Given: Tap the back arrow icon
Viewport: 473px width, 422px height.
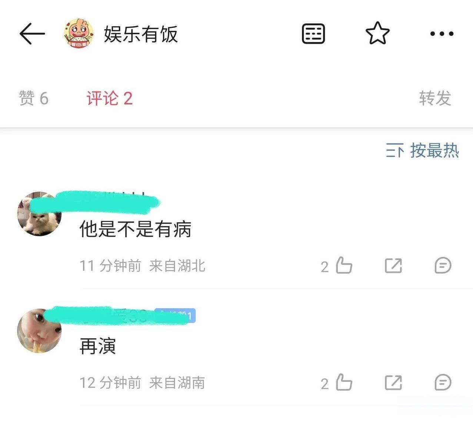Looking at the screenshot, I should coord(32,34).
